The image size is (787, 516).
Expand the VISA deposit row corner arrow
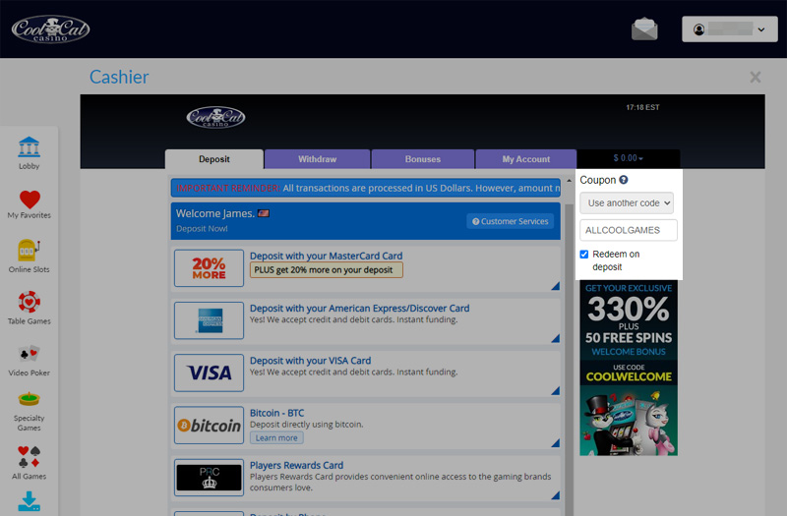(x=555, y=390)
